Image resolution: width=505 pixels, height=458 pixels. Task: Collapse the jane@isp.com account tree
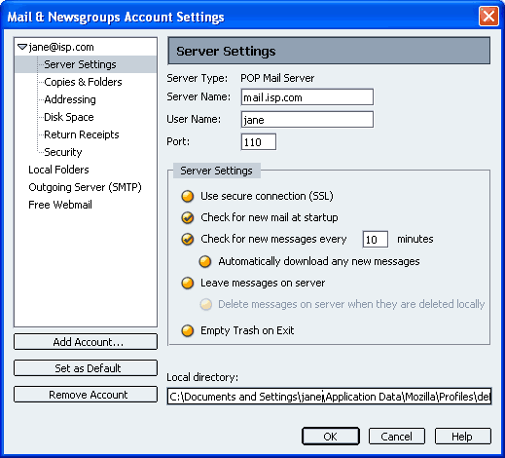(22, 47)
